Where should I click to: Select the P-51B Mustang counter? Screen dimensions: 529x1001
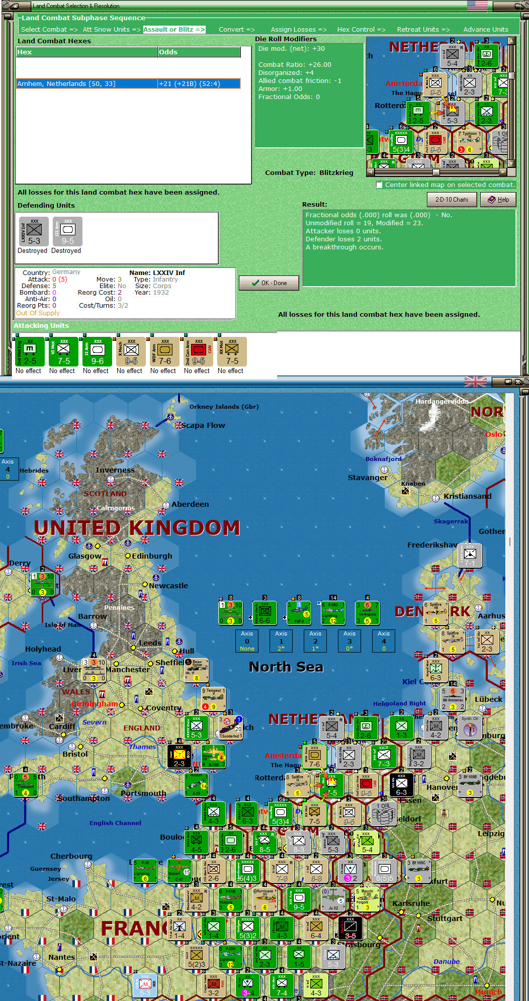(x=231, y=900)
